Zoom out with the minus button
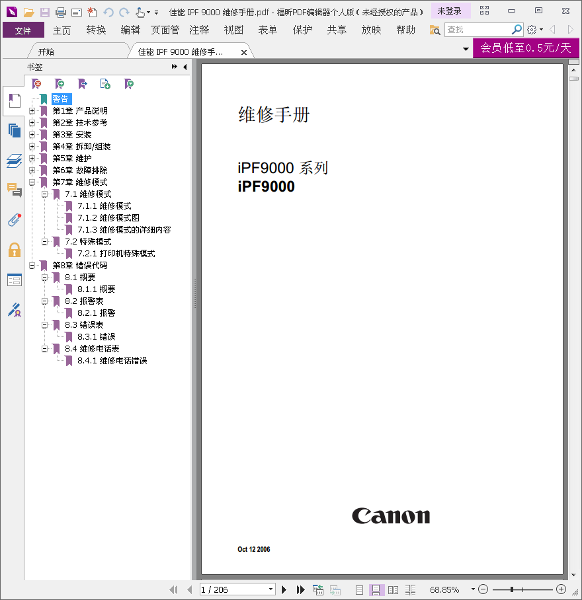The image size is (582, 600). coord(483,589)
